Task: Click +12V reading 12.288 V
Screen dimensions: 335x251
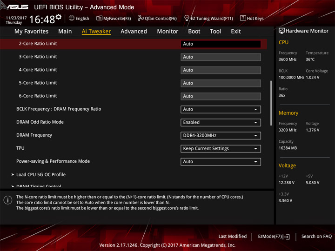Action: 287,183
